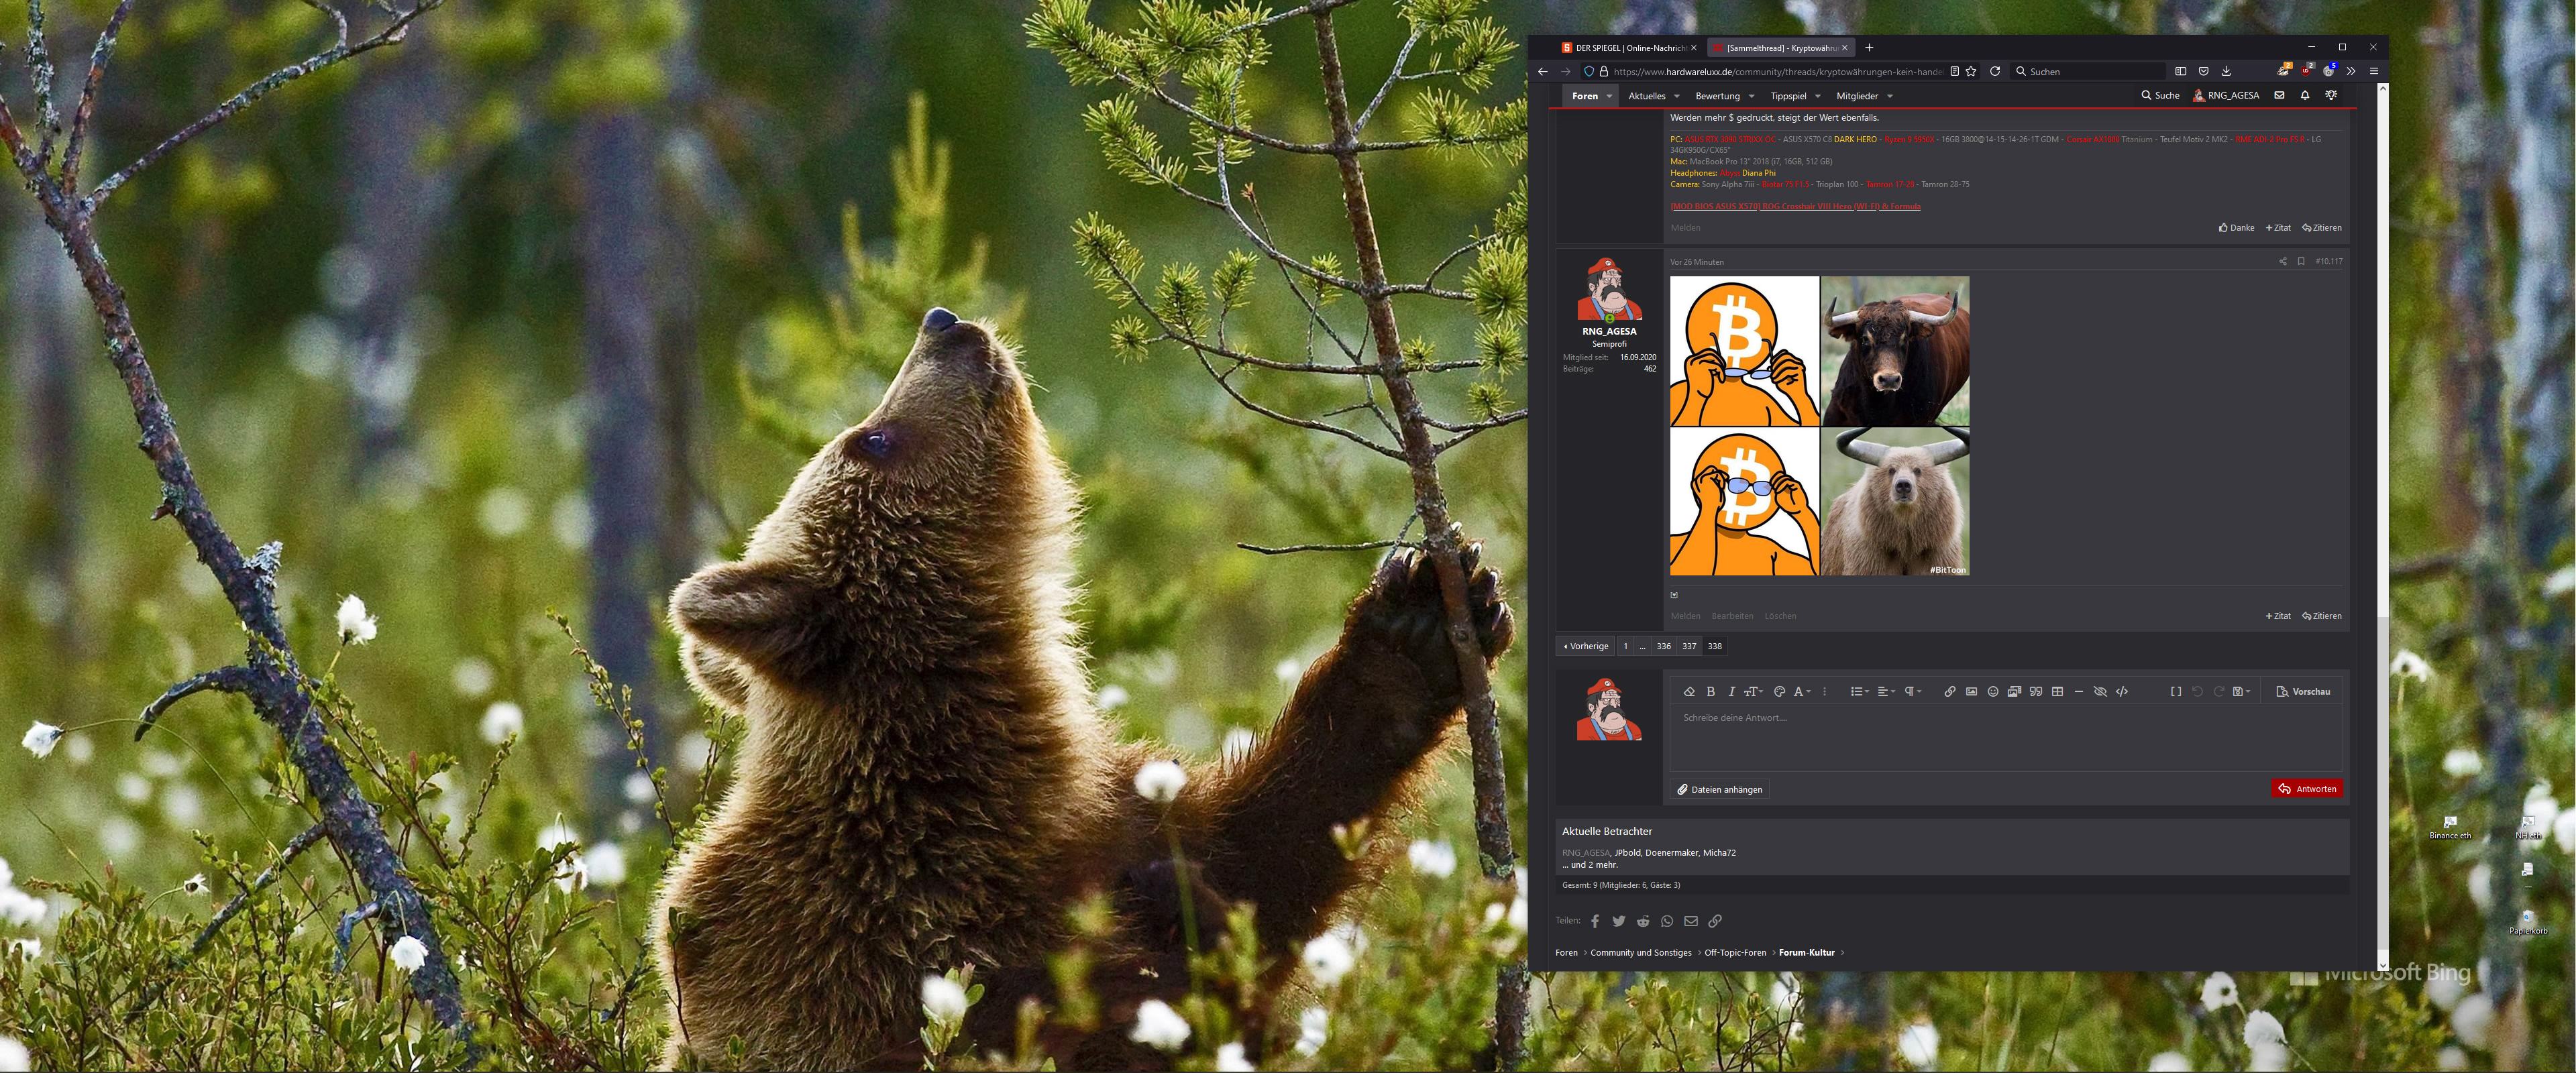The height and width of the screenshot is (1073, 2576).
Task: Open the Firefox downloads icon
Action: point(2226,71)
